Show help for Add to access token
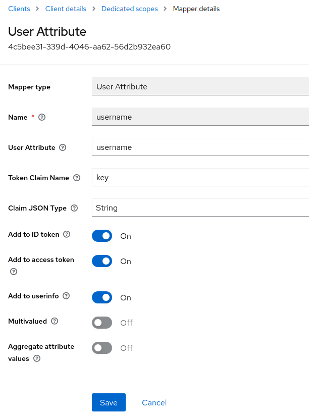 coord(14,271)
